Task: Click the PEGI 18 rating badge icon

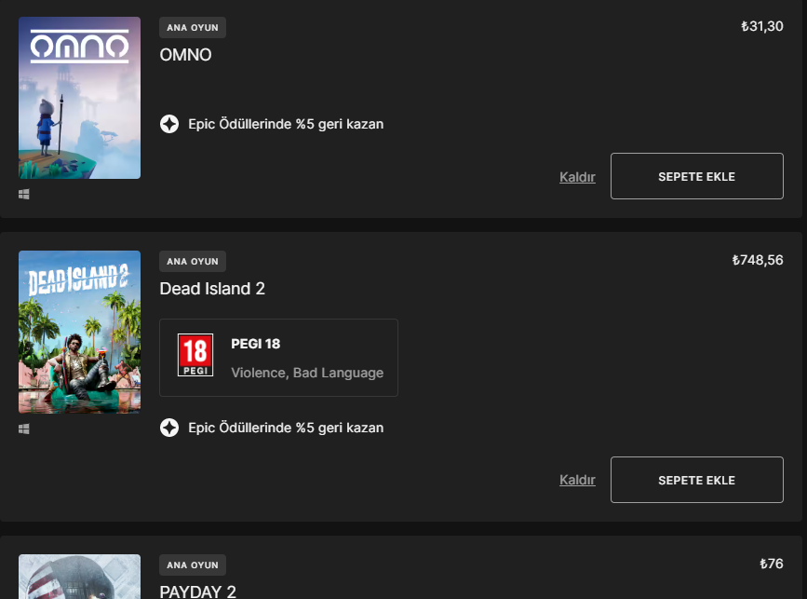Action: [x=195, y=355]
